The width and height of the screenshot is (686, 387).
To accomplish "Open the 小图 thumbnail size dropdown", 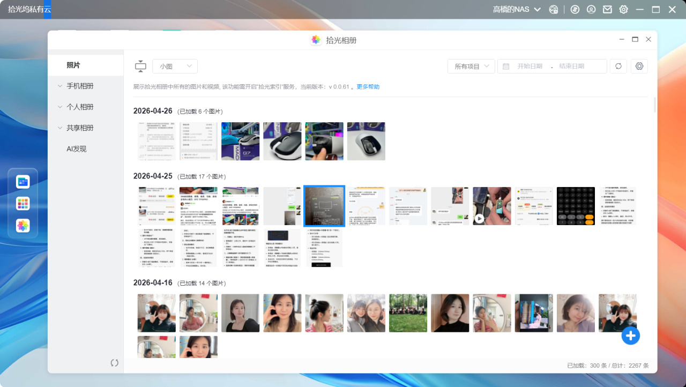I will 175,66.
